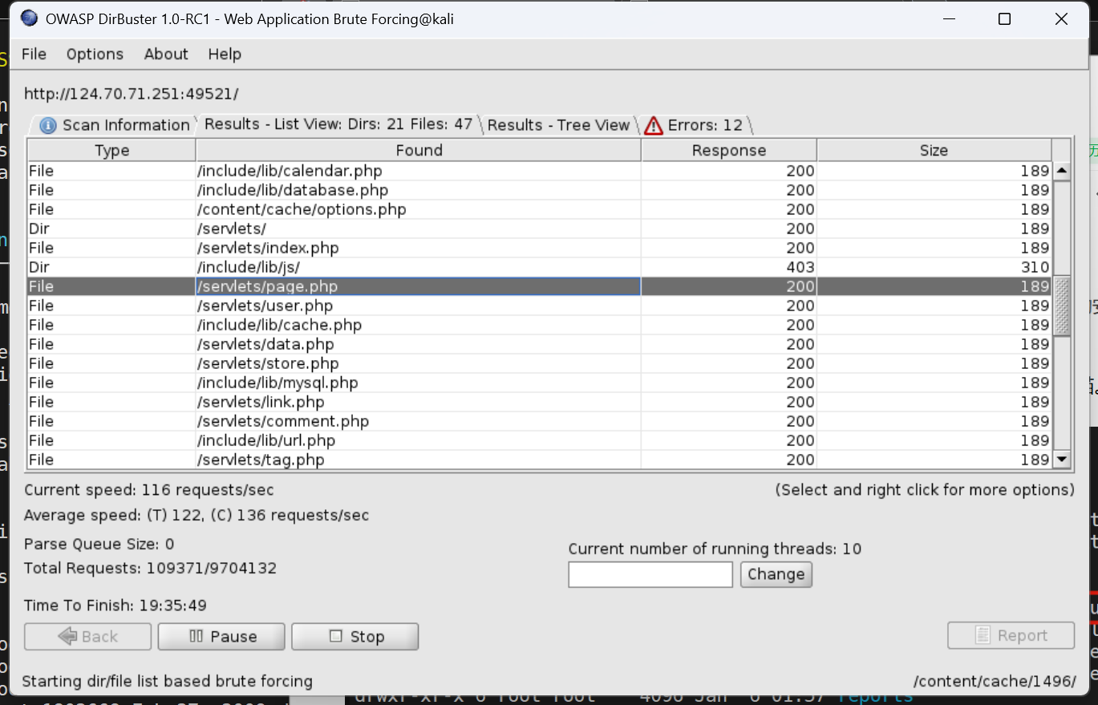This screenshot has height=705, width=1098.
Task: Click the Report button
Action: [x=1011, y=635]
